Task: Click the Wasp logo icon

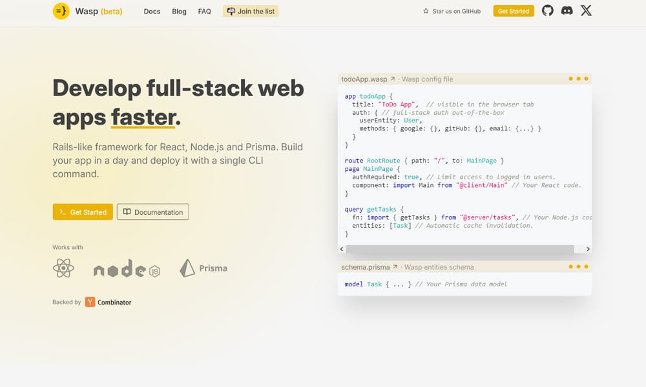Action: tap(61, 11)
